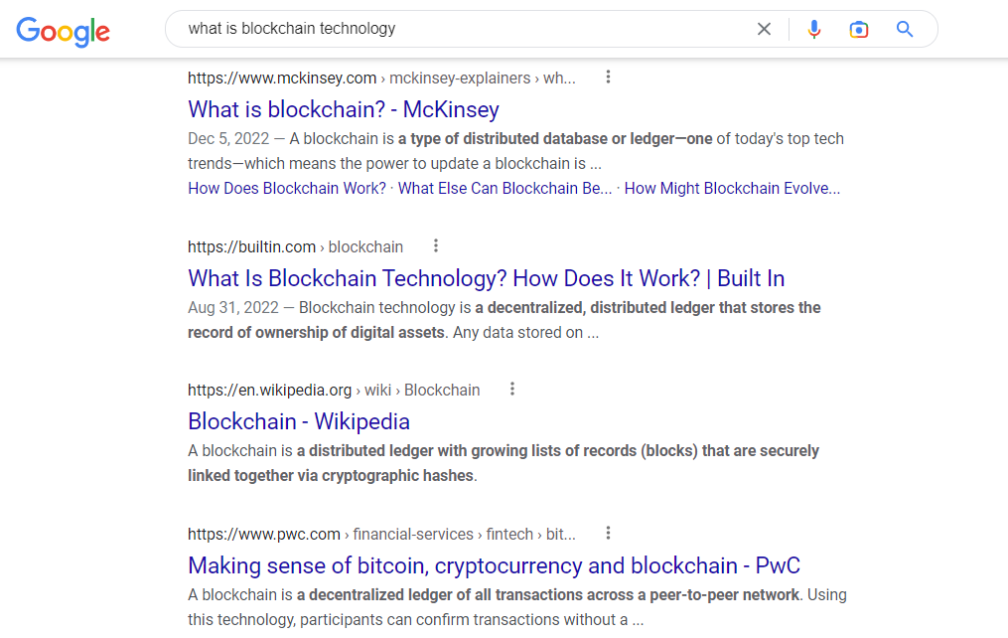Click the blue magnifier search icon
This screenshot has height=638, width=1008.
(x=904, y=29)
